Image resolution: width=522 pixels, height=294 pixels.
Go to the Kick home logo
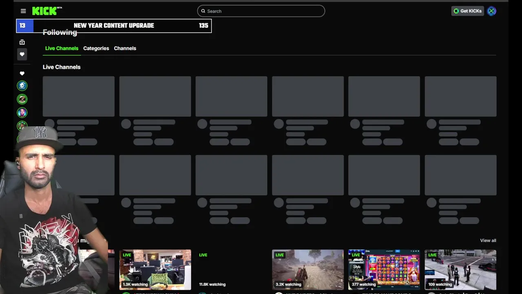pos(47,11)
